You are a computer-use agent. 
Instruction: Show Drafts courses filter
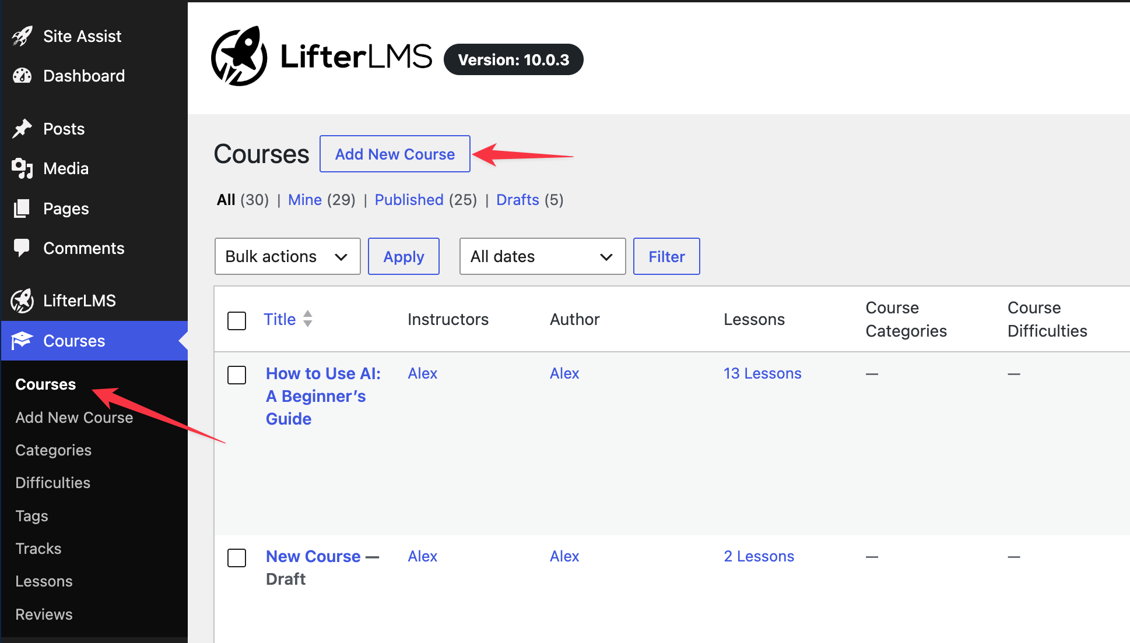(517, 200)
